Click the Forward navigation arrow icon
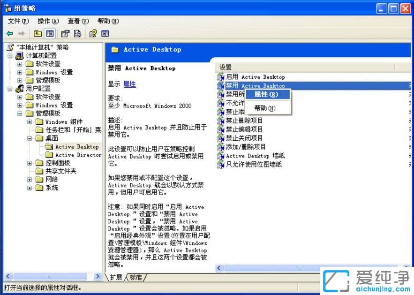The image size is (414, 295). pos(21,33)
